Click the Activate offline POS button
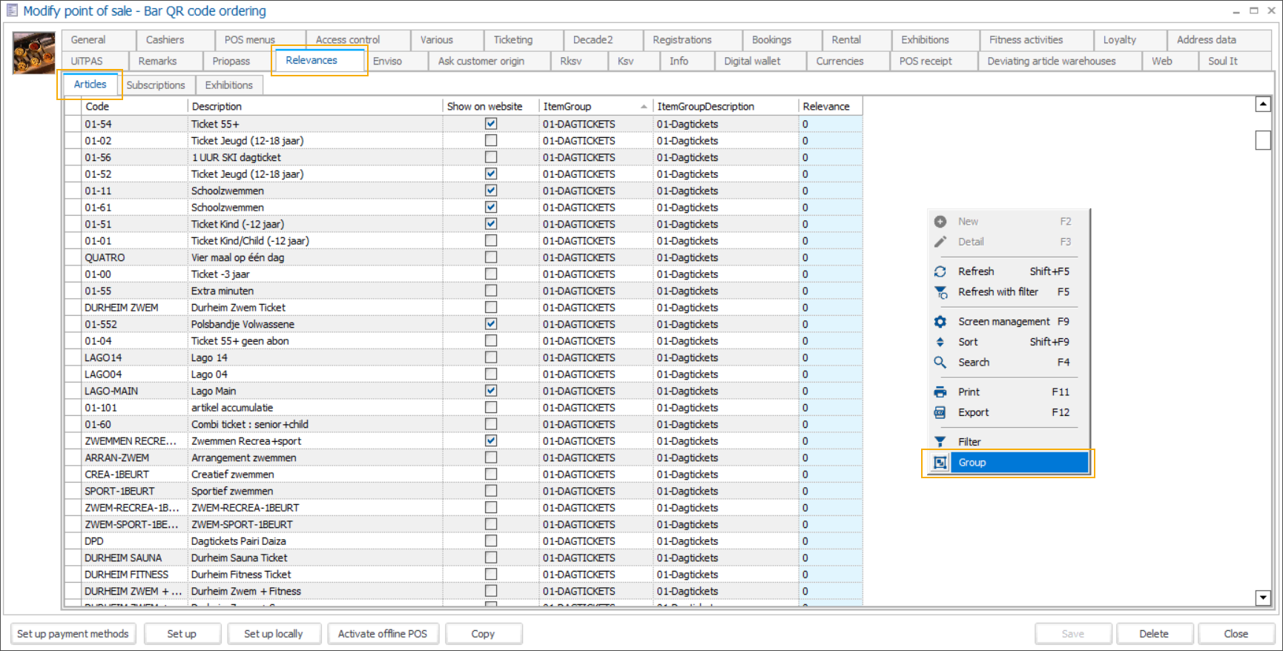Viewport: 1283px width, 651px height. point(383,634)
